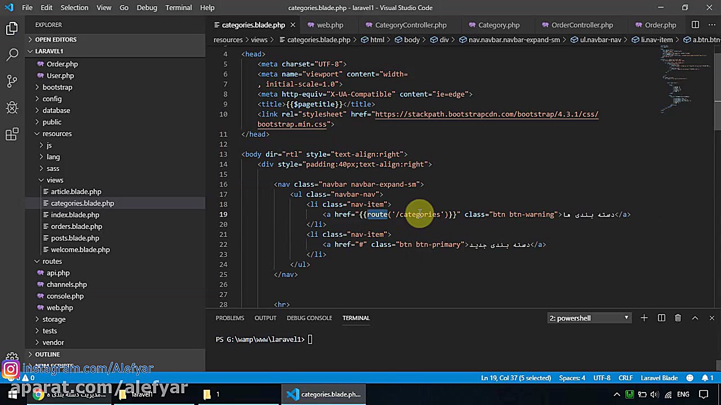Open web.php in the routes folder
Viewport: 721px width, 405px height.
[x=60, y=308]
